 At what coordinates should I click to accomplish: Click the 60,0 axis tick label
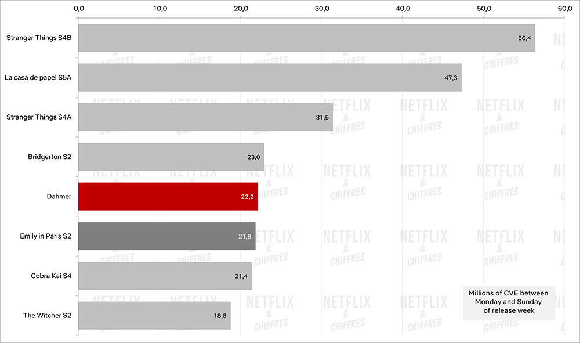coord(565,9)
